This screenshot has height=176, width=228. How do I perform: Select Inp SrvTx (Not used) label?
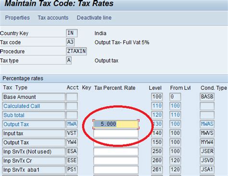coord(34,151)
